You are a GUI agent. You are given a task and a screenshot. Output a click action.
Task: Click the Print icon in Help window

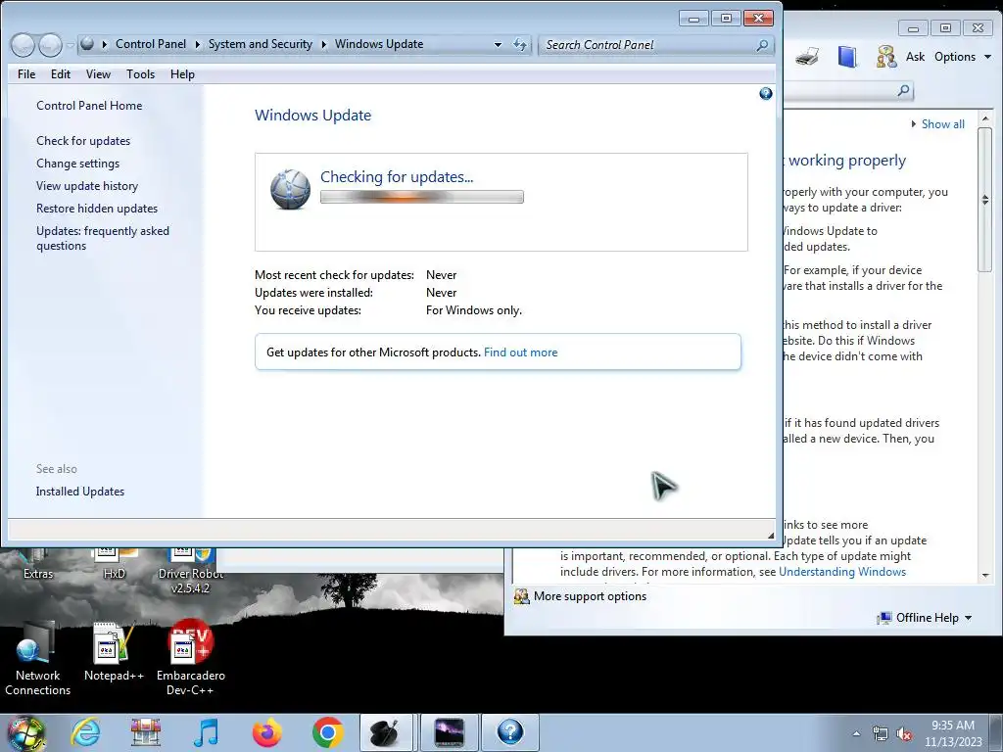[807, 57]
